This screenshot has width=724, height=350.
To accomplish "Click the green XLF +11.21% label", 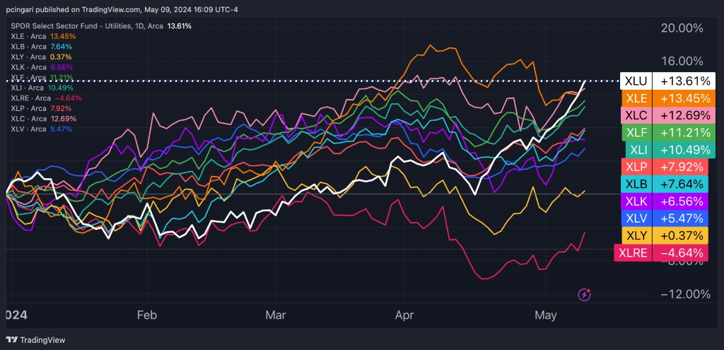I will 662,132.
